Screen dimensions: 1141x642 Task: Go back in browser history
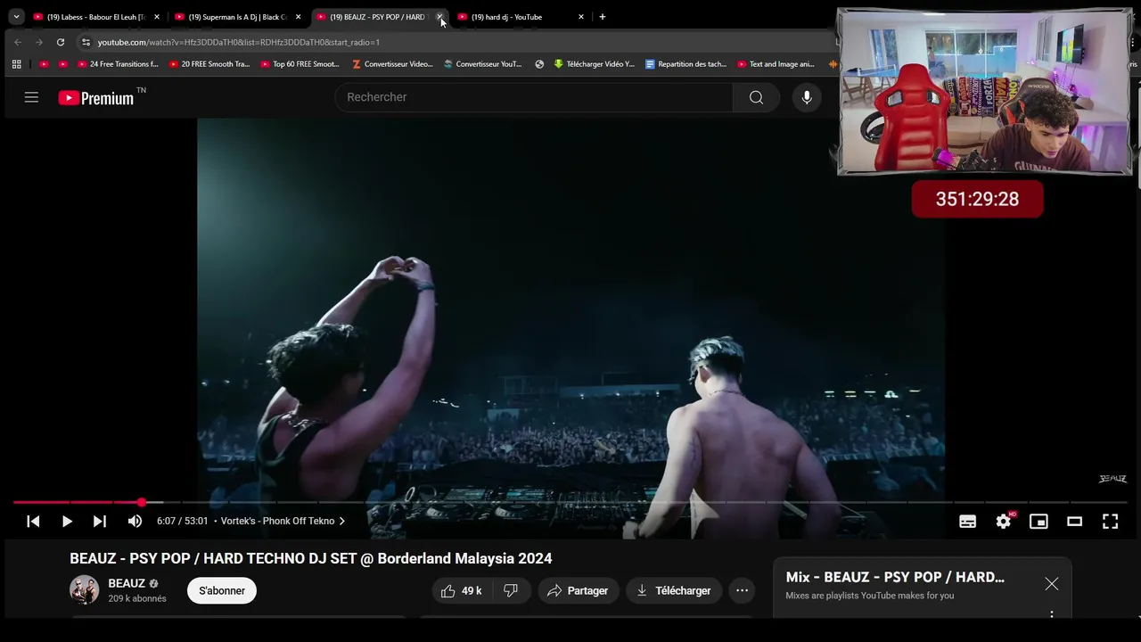point(18,42)
